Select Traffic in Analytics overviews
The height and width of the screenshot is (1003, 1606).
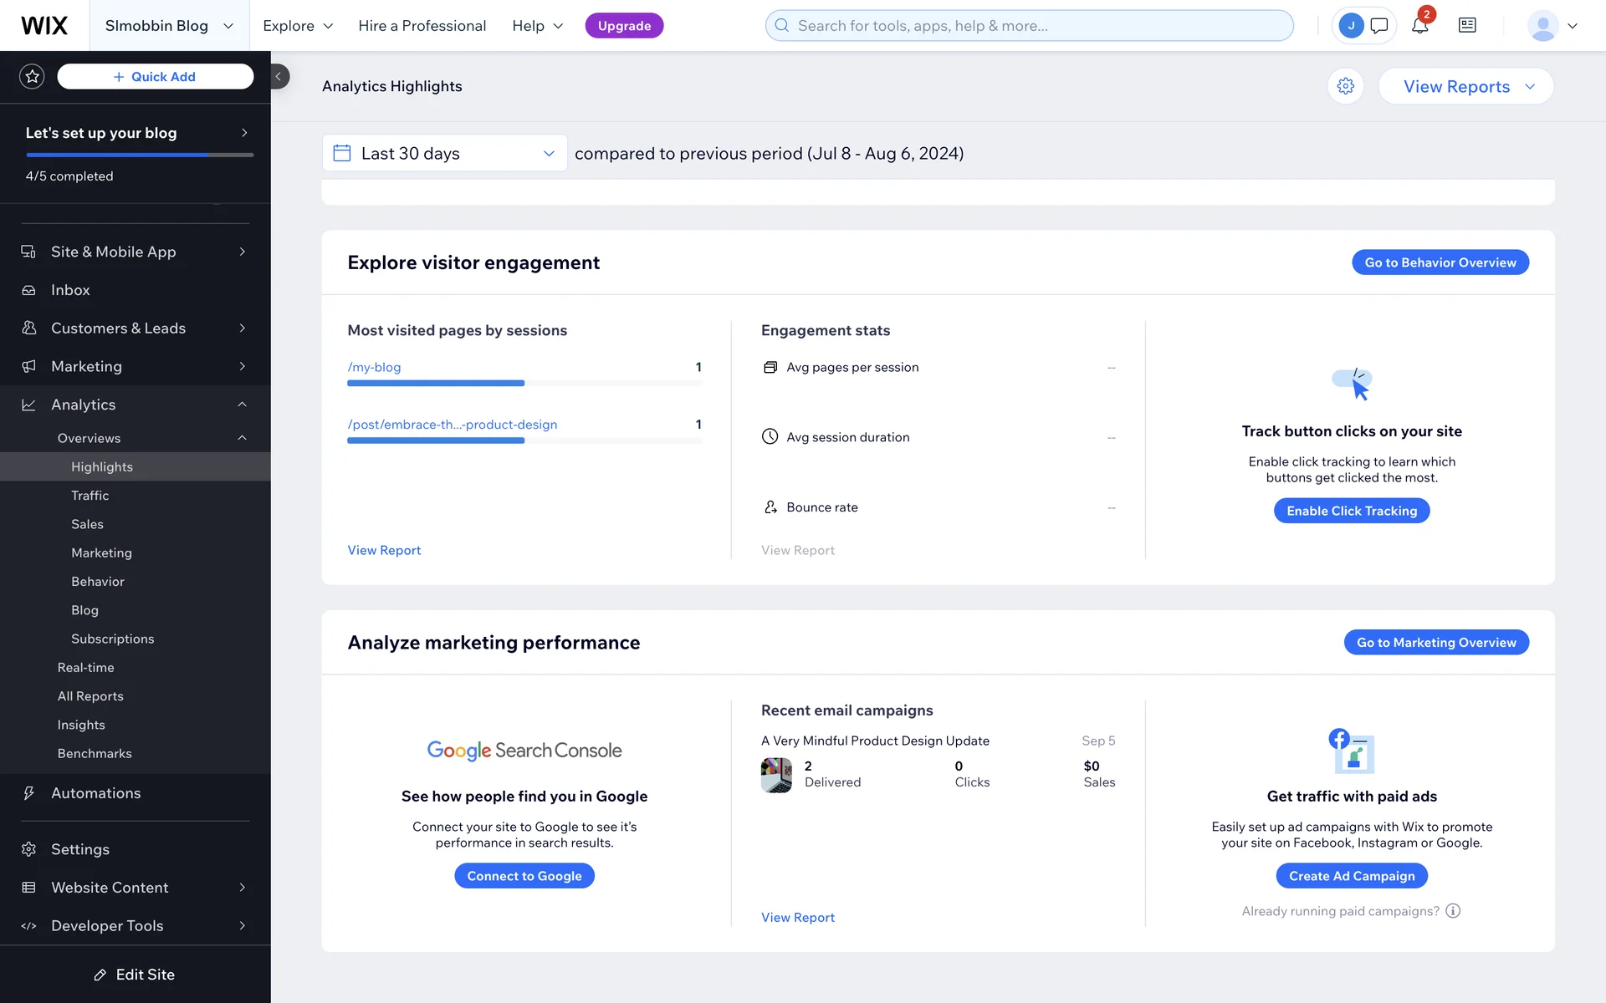coord(90,496)
